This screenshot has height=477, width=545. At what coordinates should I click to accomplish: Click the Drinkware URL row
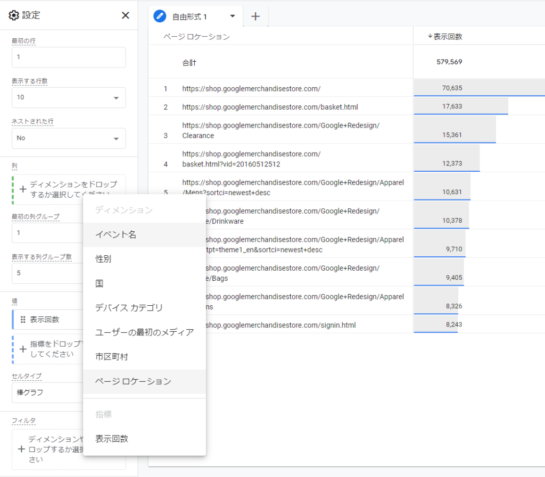[x=293, y=216]
